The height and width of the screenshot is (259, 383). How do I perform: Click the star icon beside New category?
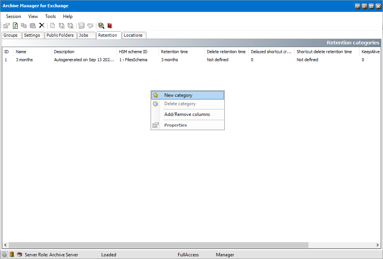tap(156, 95)
